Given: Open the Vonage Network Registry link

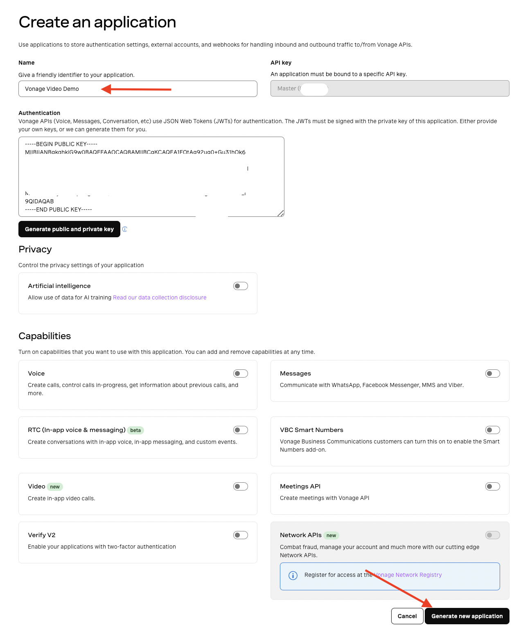Looking at the screenshot, I should click(408, 575).
